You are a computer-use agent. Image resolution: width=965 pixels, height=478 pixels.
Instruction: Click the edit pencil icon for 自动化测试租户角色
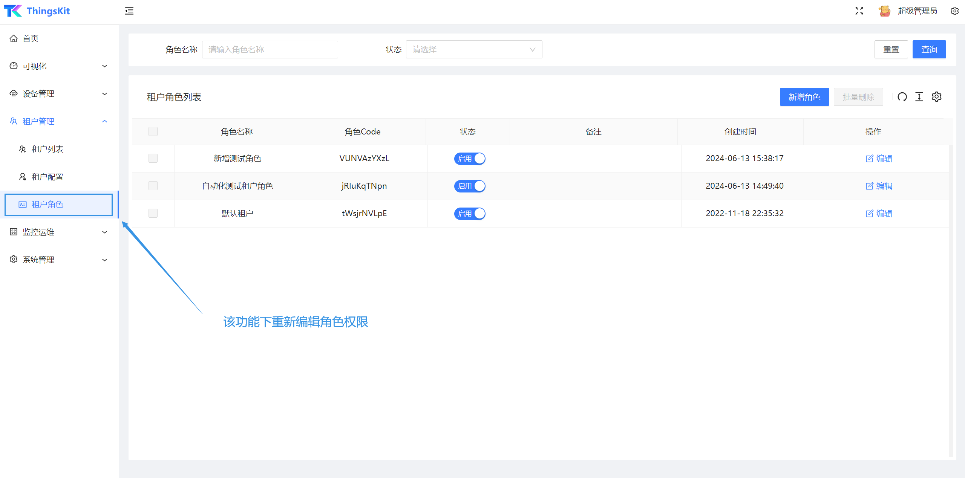tap(870, 186)
